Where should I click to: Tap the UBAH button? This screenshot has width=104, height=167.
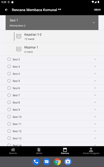click(97, 10)
